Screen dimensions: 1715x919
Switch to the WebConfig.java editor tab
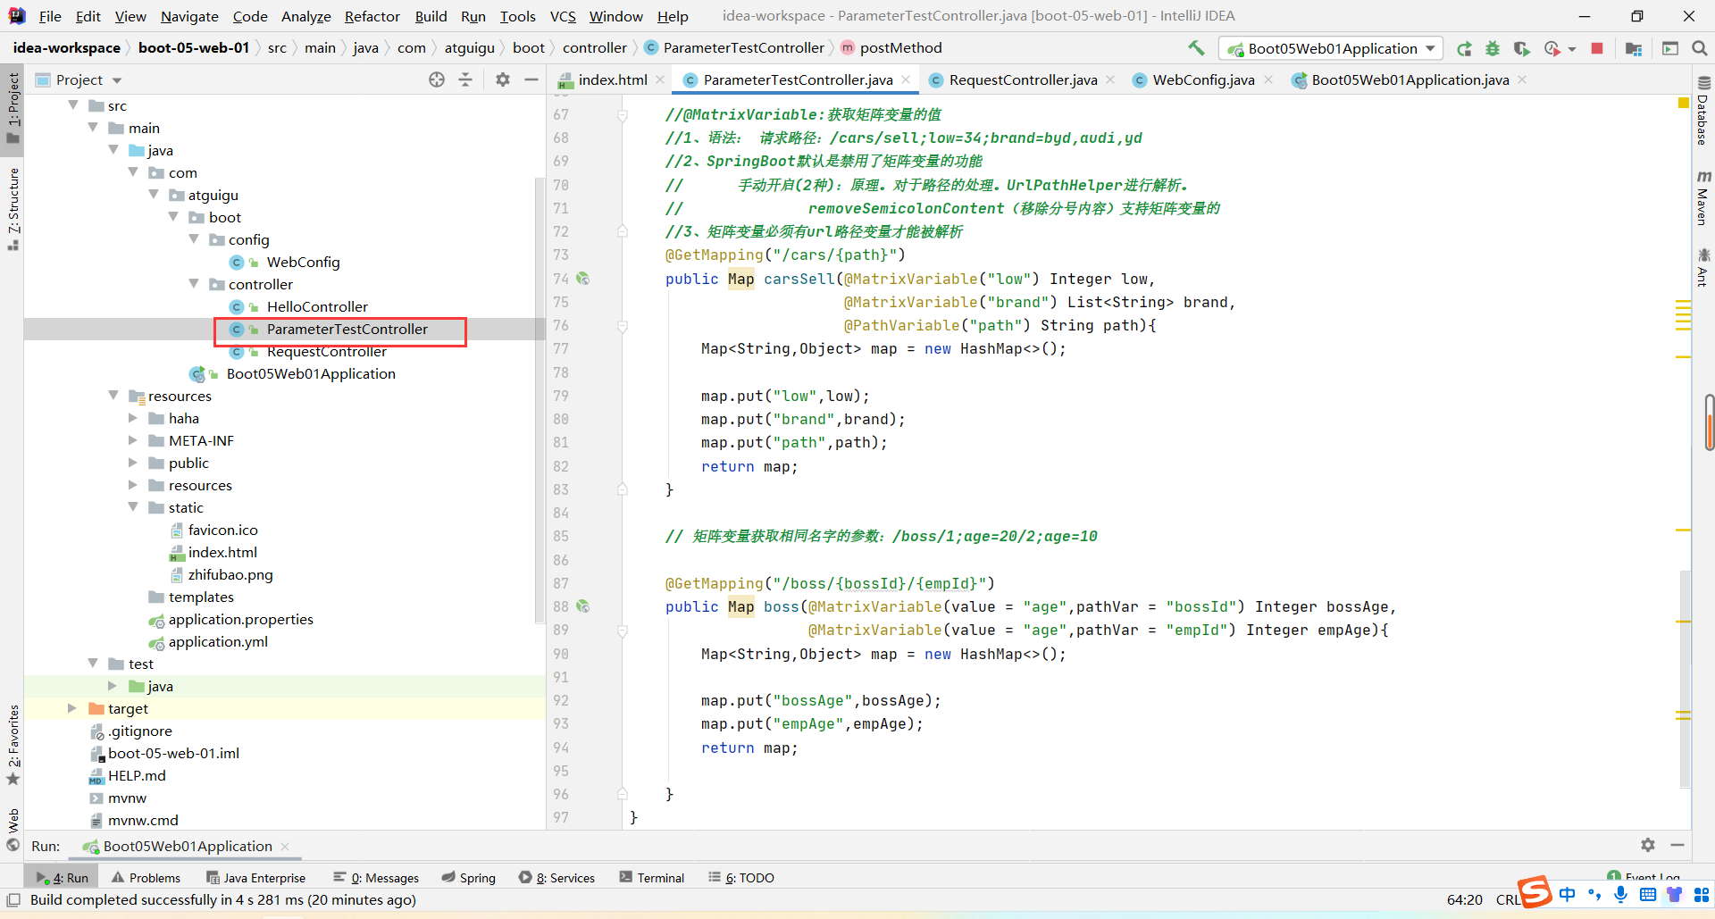pos(1202,80)
